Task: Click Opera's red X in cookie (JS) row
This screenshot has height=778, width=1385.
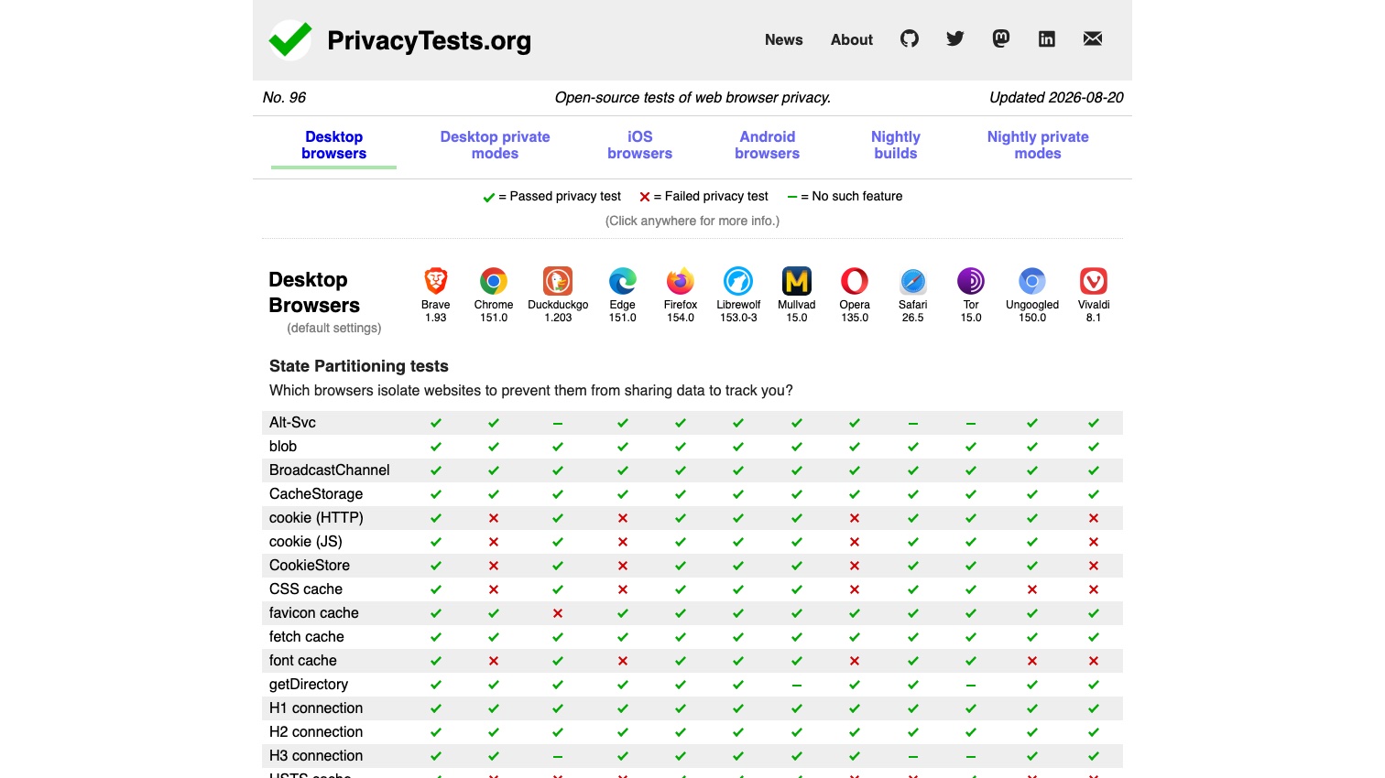Action: click(855, 542)
